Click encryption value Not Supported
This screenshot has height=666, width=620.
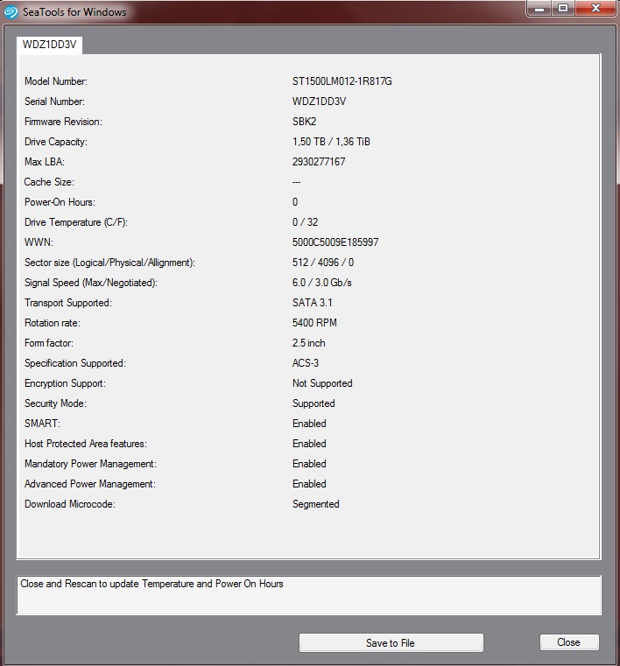point(322,383)
